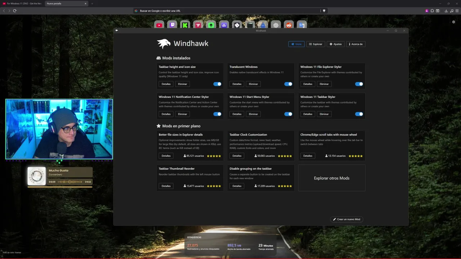Open Detalles for Taskbar Thumbnail Reorder
Viewport: 461px width, 259px height.
coord(166,186)
